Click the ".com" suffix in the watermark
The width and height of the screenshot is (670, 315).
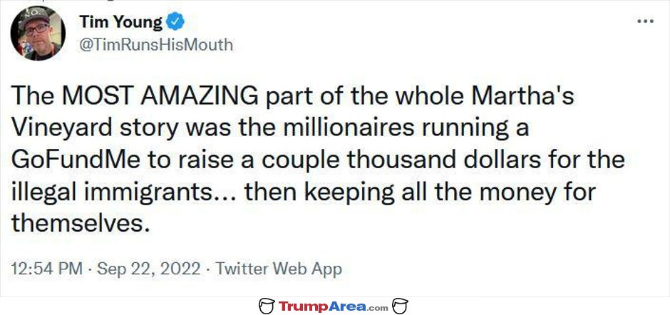[x=377, y=308]
